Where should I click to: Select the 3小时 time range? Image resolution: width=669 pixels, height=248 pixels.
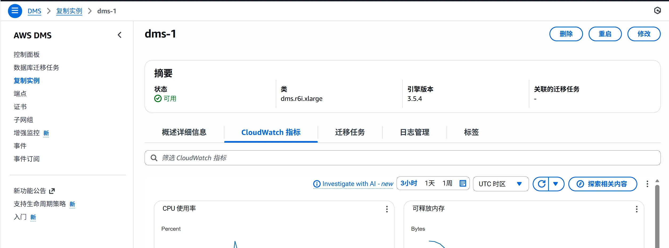point(409,183)
